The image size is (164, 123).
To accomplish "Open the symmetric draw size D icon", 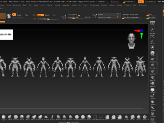I will click(x=94, y=16).
